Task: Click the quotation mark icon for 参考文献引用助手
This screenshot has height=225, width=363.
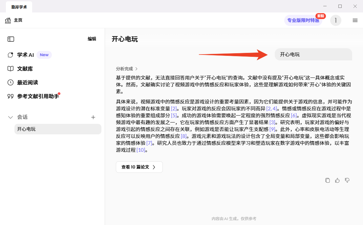Action: pyautogui.click(x=11, y=96)
